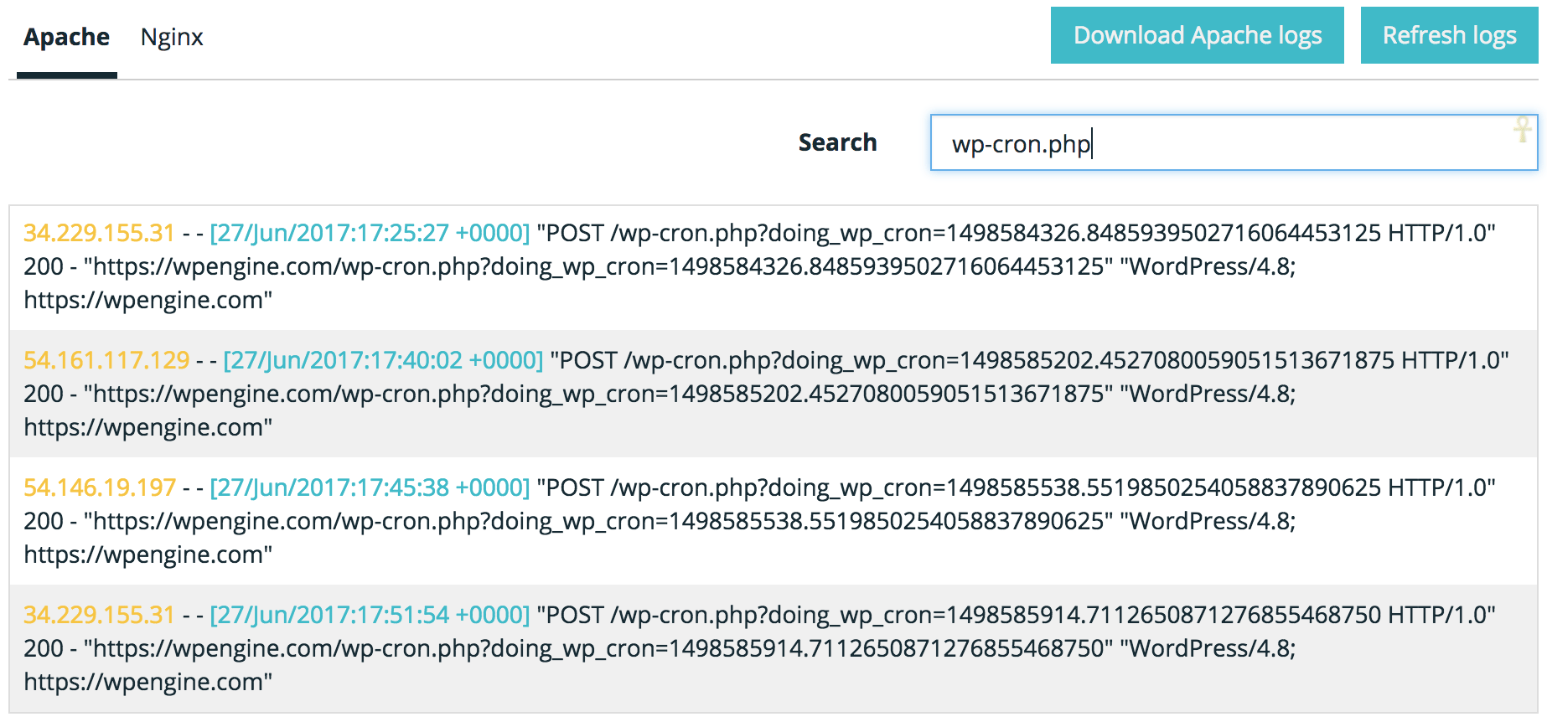This screenshot has height=722, width=1547.
Task: Click the 17:51:54 timestamp
Action: 370,615
